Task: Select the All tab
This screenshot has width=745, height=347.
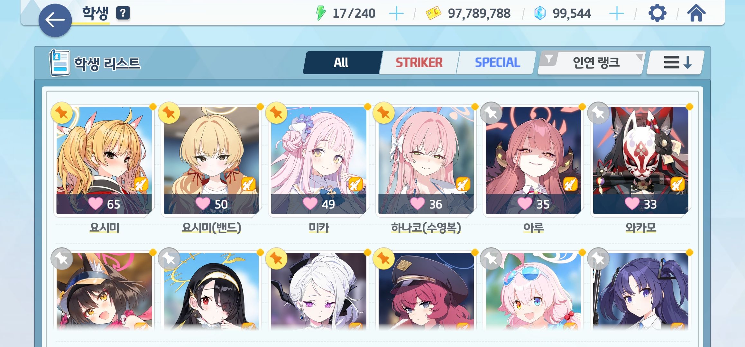Action: [x=342, y=62]
